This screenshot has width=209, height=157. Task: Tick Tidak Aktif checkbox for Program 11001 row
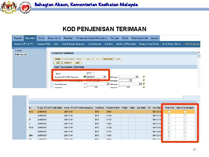tap(169, 124)
